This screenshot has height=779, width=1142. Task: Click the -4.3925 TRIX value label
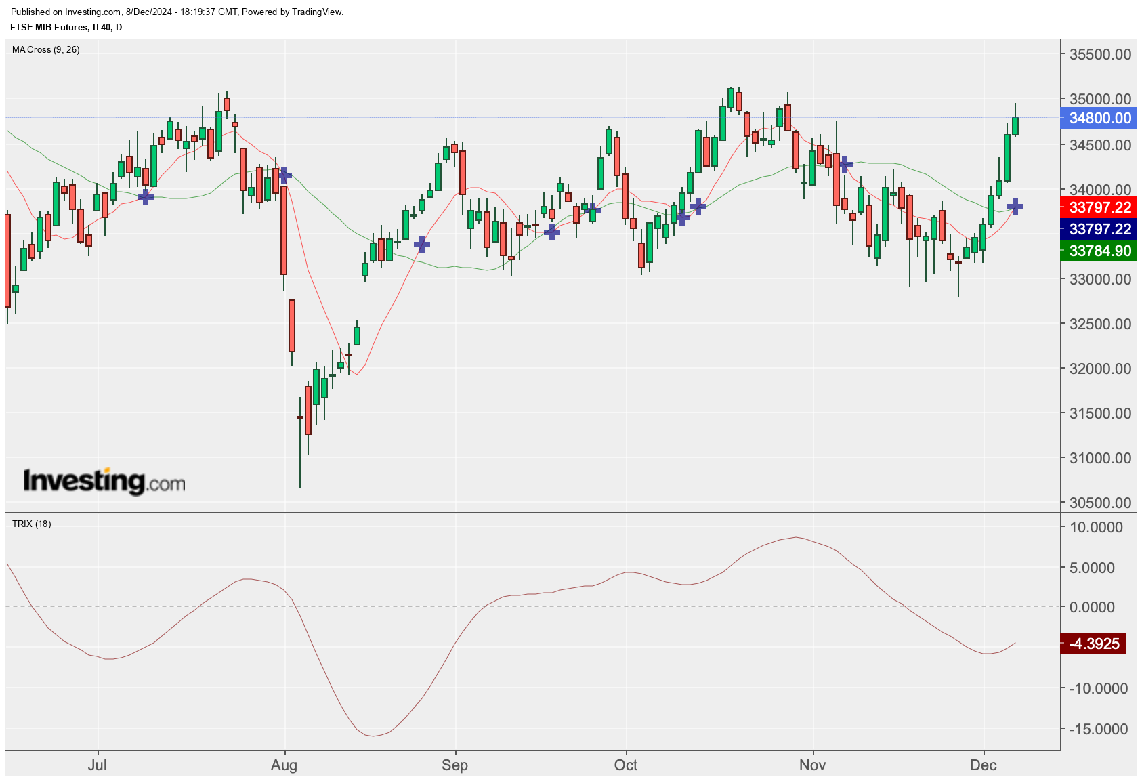(1093, 644)
